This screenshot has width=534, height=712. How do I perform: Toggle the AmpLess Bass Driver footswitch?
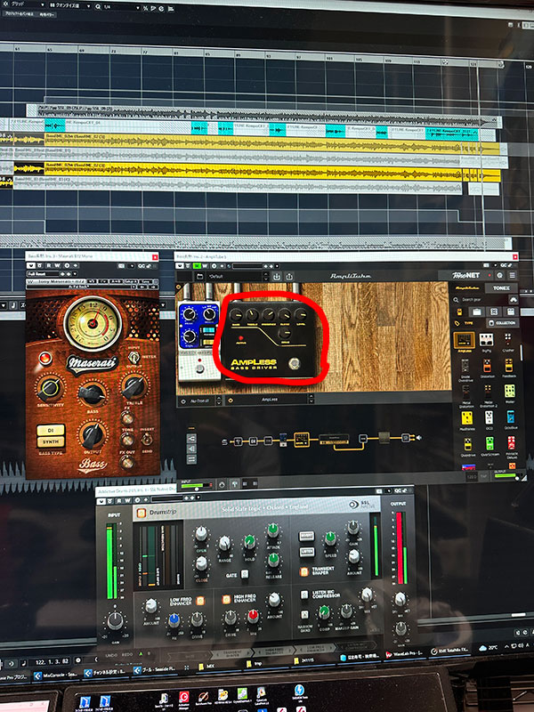(x=295, y=363)
